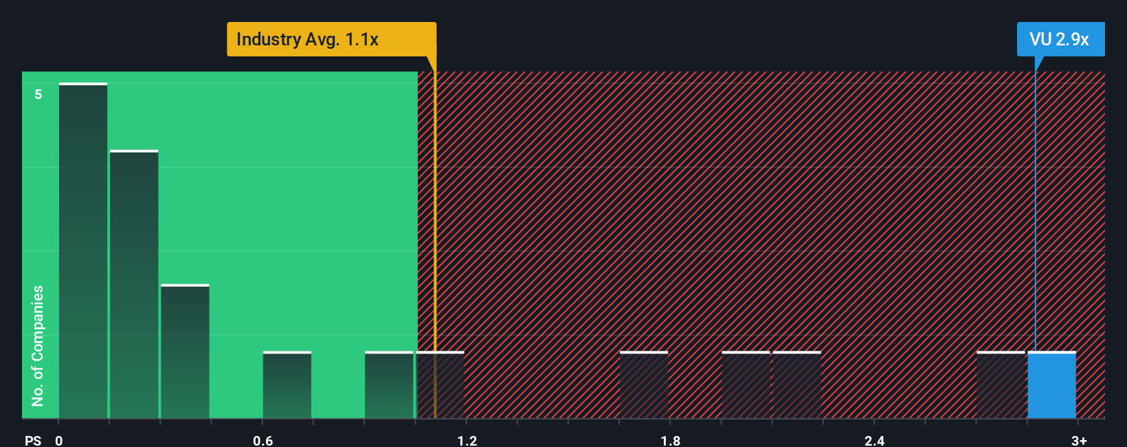This screenshot has width=1127, height=447.
Task: Click the axis label 0.6
Action: [x=263, y=440]
